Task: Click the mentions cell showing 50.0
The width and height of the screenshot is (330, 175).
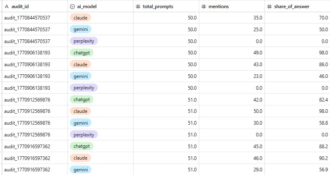Action: point(232,111)
